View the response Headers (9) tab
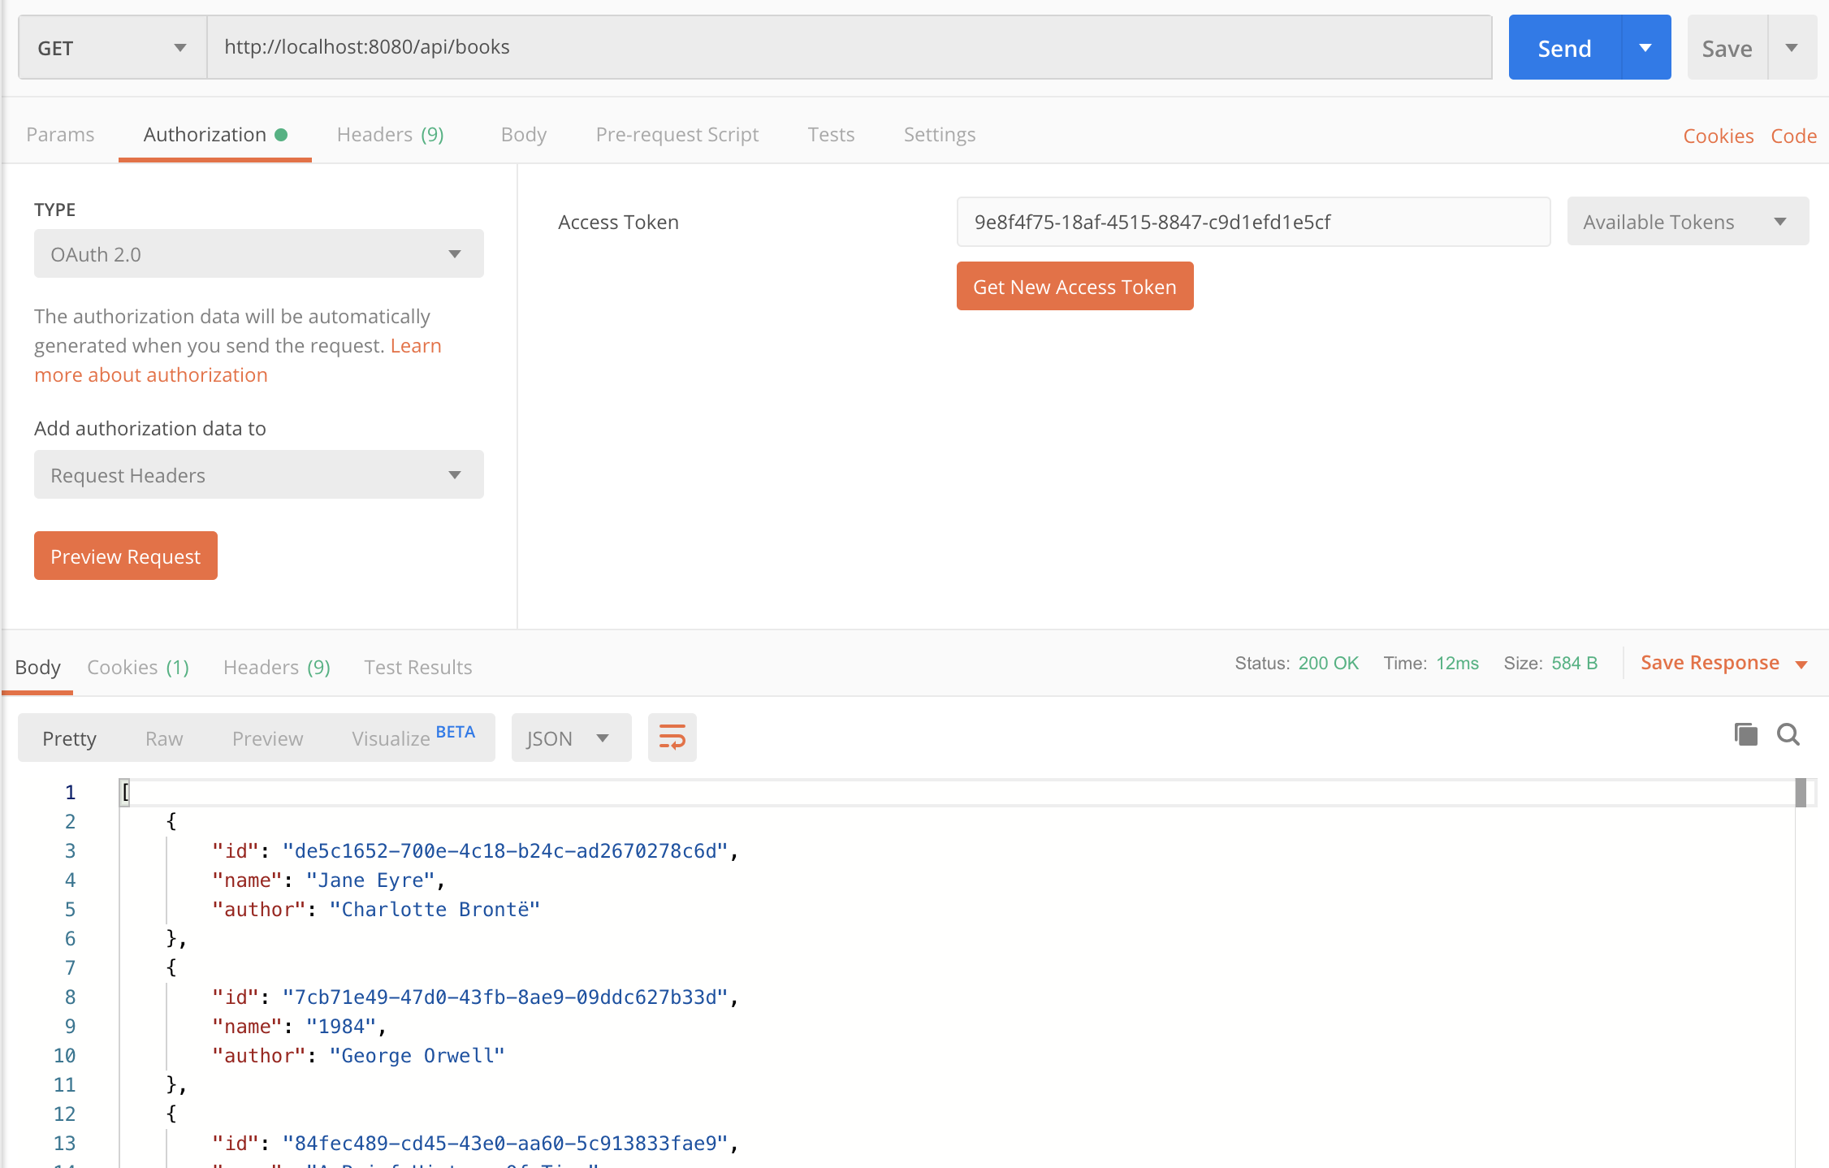This screenshot has width=1829, height=1168. 276,668
